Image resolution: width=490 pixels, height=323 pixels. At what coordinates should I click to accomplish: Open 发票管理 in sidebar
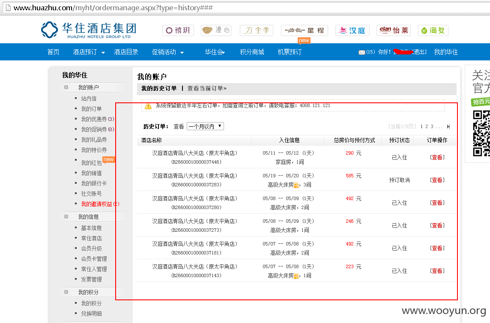pos(91,280)
